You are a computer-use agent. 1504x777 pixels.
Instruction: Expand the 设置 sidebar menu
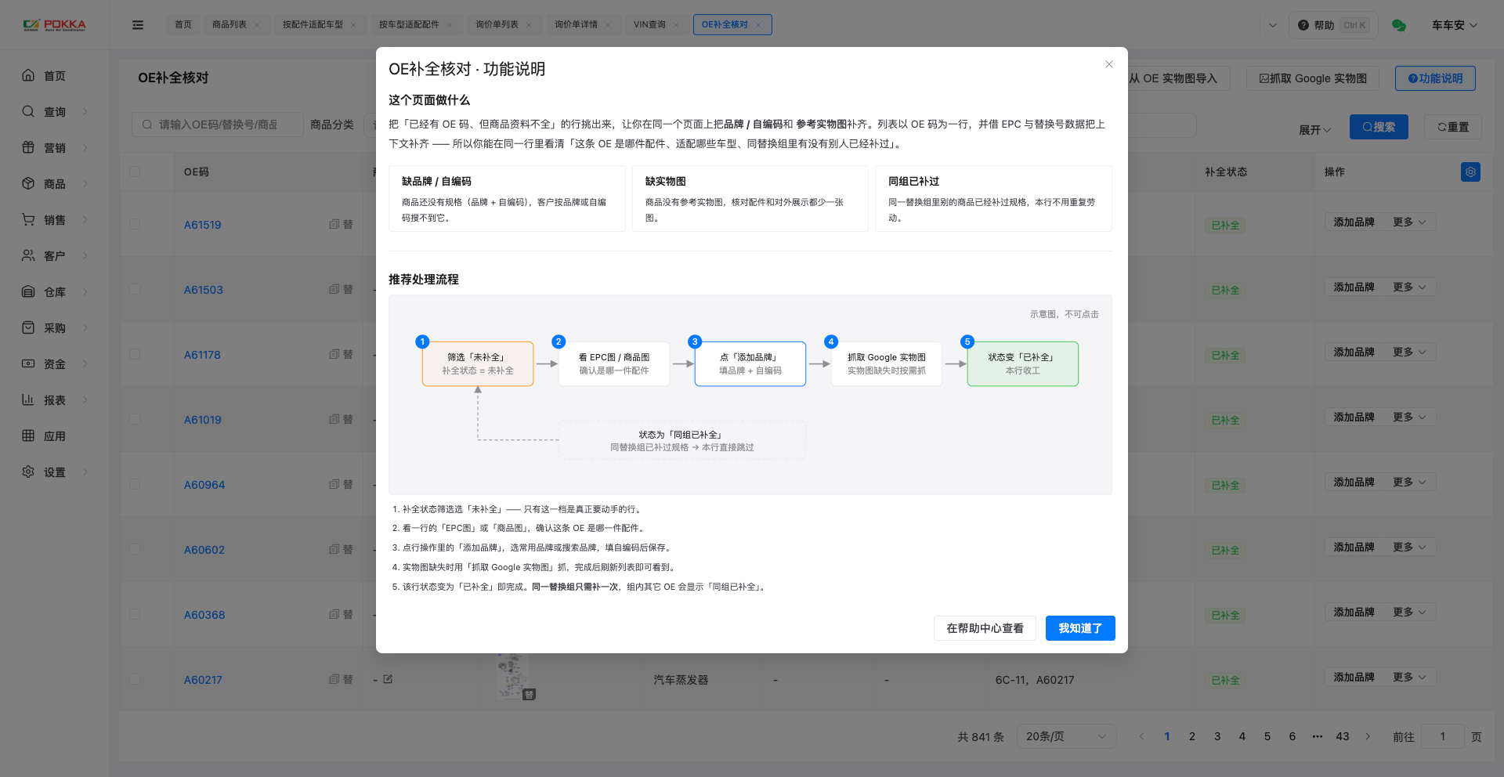tap(55, 472)
